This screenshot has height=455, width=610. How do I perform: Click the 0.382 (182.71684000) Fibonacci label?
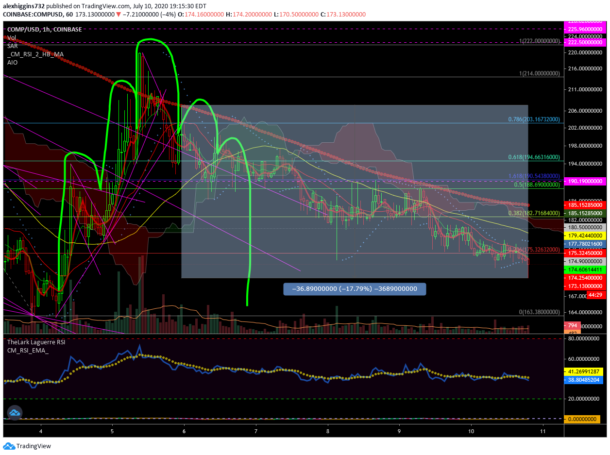point(534,213)
